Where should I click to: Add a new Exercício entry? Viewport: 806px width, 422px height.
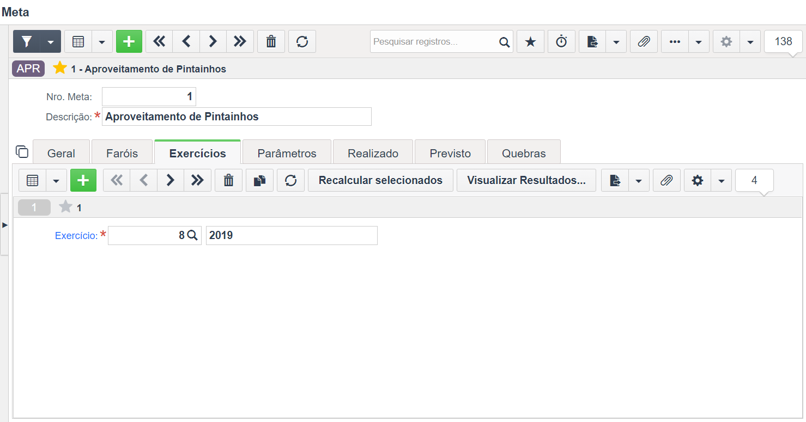[x=83, y=180]
